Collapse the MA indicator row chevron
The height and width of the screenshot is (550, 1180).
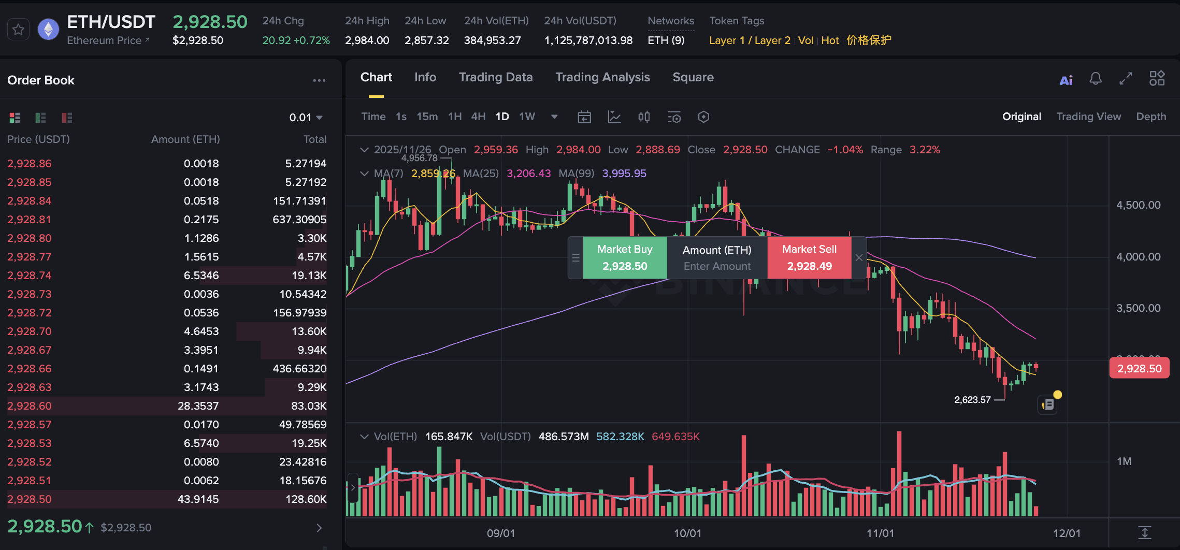[364, 173]
